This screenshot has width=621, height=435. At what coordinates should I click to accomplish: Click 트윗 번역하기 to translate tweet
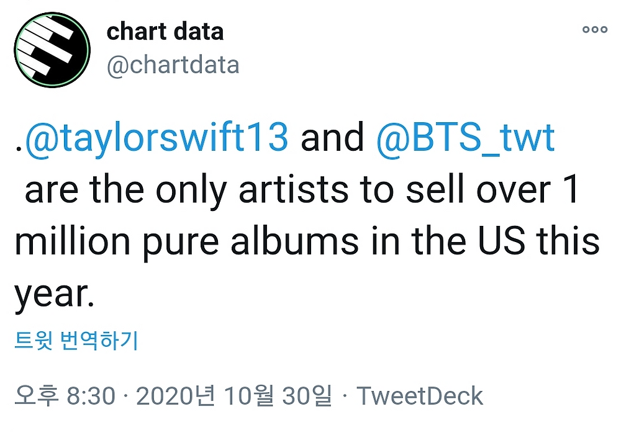[x=76, y=341]
